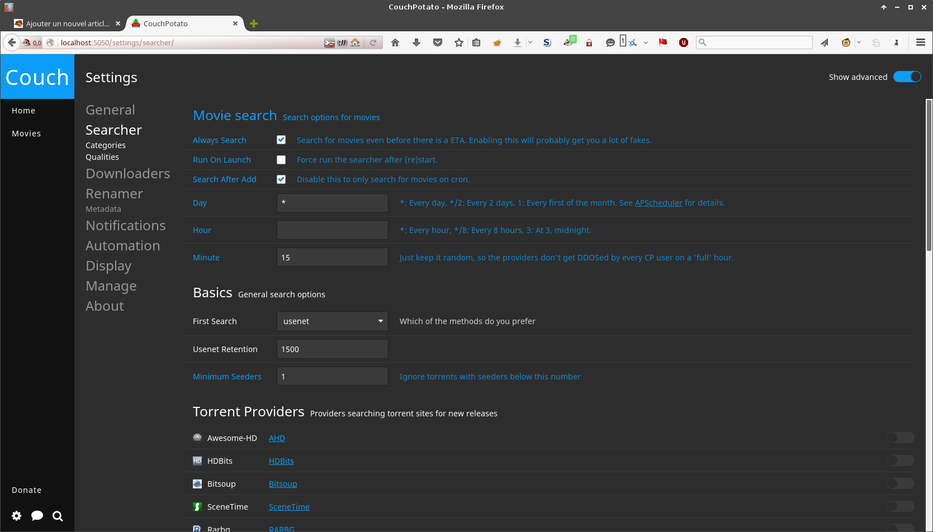The height and width of the screenshot is (532, 933).
Task: Check the Run On Launch checkbox
Action: click(x=281, y=160)
